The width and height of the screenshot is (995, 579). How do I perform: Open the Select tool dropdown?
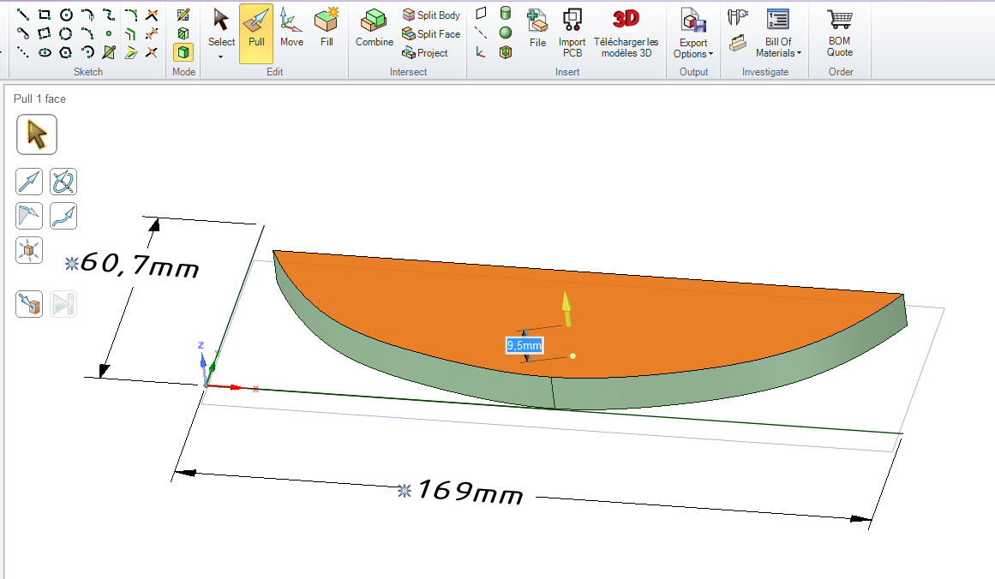[220, 55]
